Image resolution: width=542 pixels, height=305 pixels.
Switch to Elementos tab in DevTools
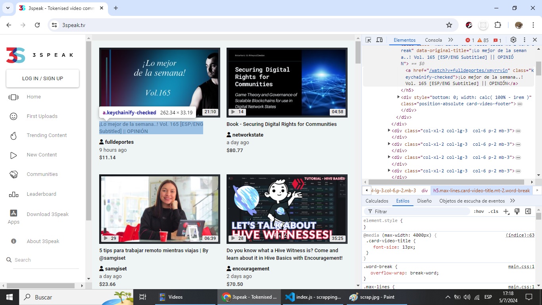(x=405, y=40)
